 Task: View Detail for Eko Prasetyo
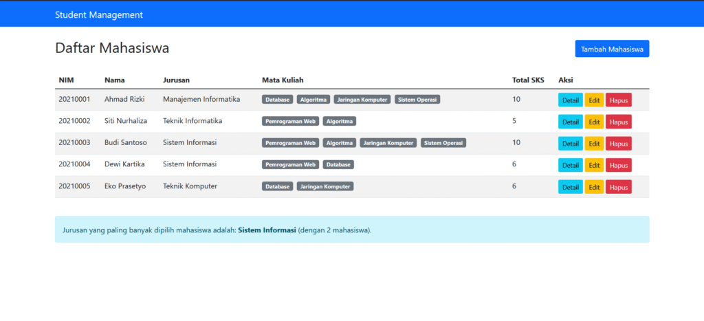pos(570,187)
